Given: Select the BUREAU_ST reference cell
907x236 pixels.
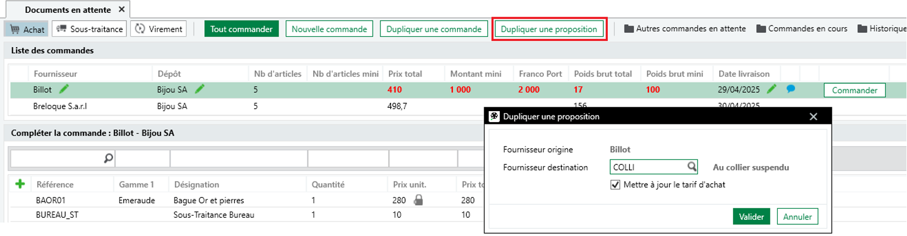Looking at the screenshot, I should point(57,214).
